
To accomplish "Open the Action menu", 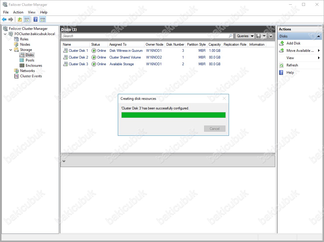I will click(x=18, y=12).
